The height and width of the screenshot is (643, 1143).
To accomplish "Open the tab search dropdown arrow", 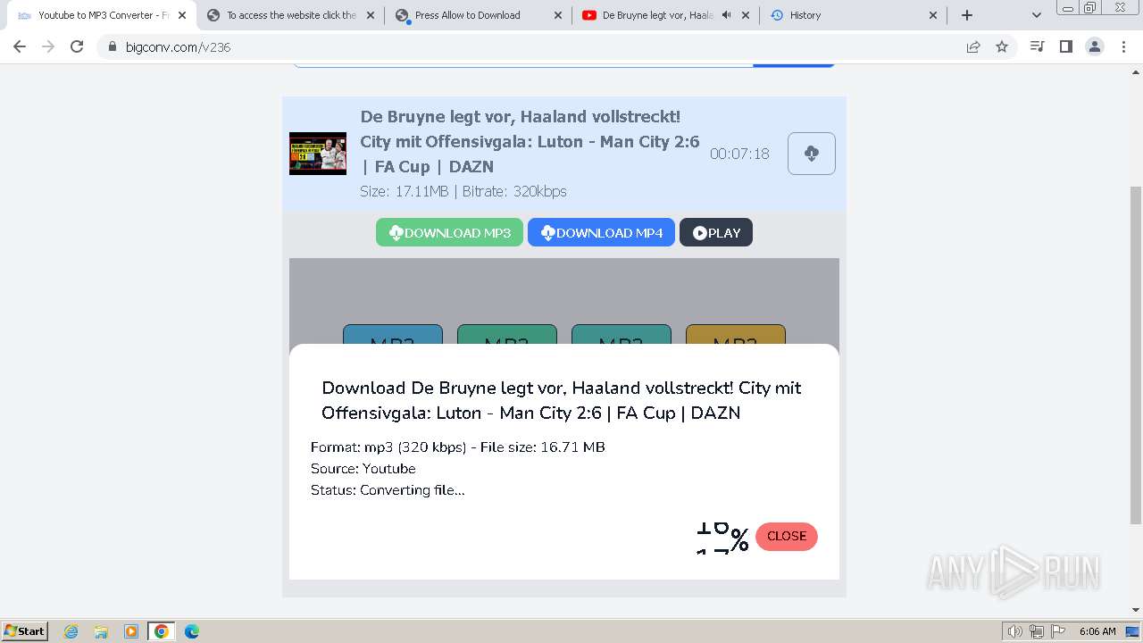I will (1037, 15).
